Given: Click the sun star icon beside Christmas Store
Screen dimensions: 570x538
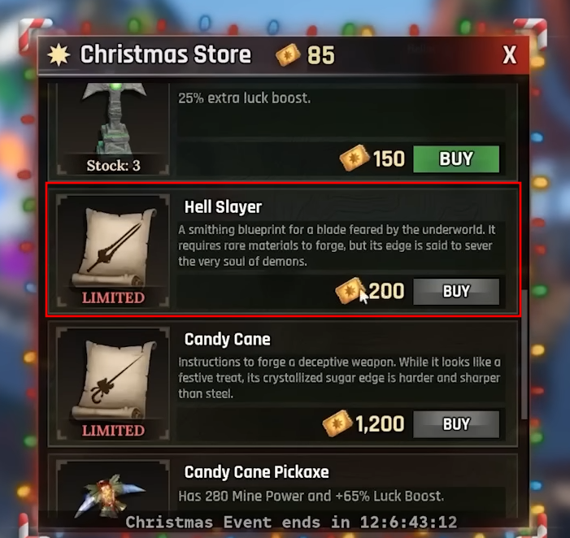Looking at the screenshot, I should (59, 54).
